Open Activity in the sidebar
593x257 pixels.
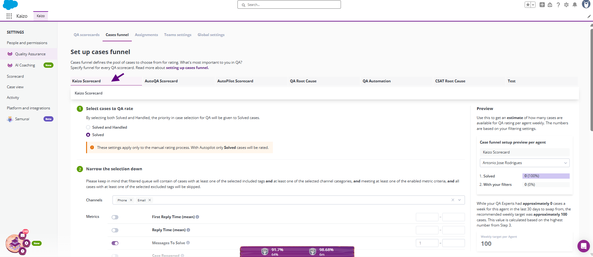(x=13, y=98)
